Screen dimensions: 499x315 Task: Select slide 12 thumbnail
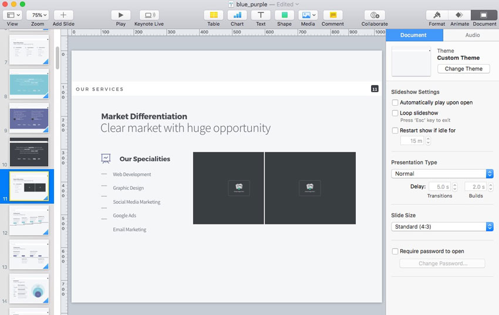(29, 220)
